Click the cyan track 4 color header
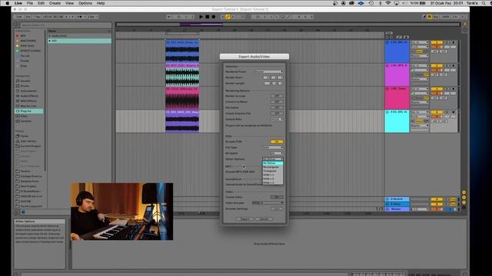Screen dimensions: 492x276 pyautogui.click(x=397, y=121)
